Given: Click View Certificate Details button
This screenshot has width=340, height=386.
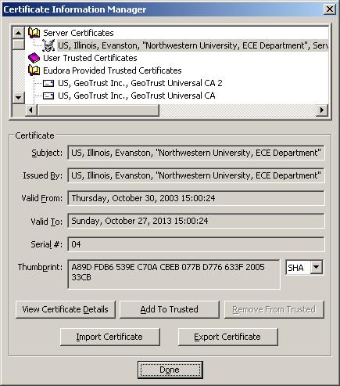Looking at the screenshot, I should (66, 309).
